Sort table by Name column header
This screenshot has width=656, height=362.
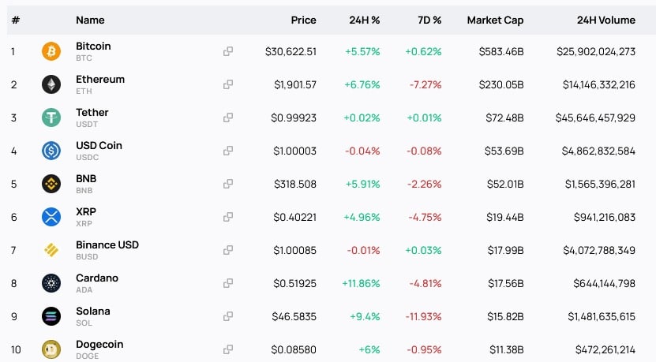click(90, 20)
